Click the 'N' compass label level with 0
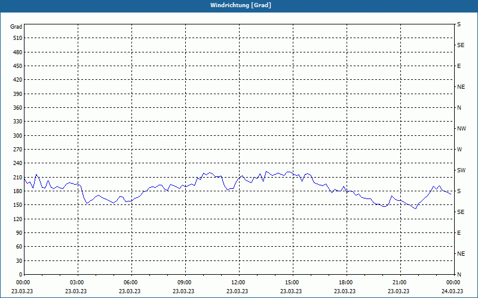 point(459,274)
